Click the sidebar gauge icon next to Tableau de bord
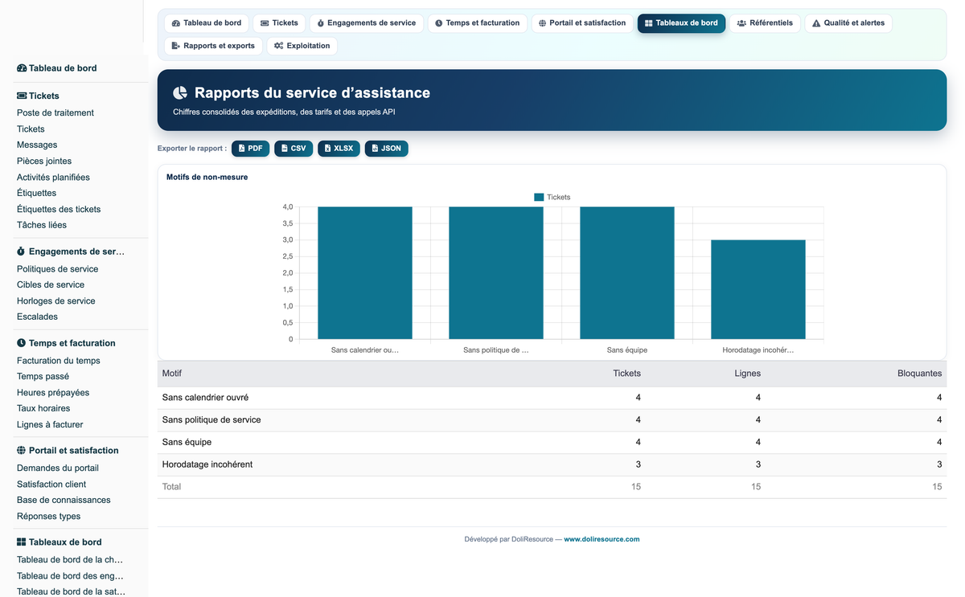This screenshot has height=597, width=965. 22,68
